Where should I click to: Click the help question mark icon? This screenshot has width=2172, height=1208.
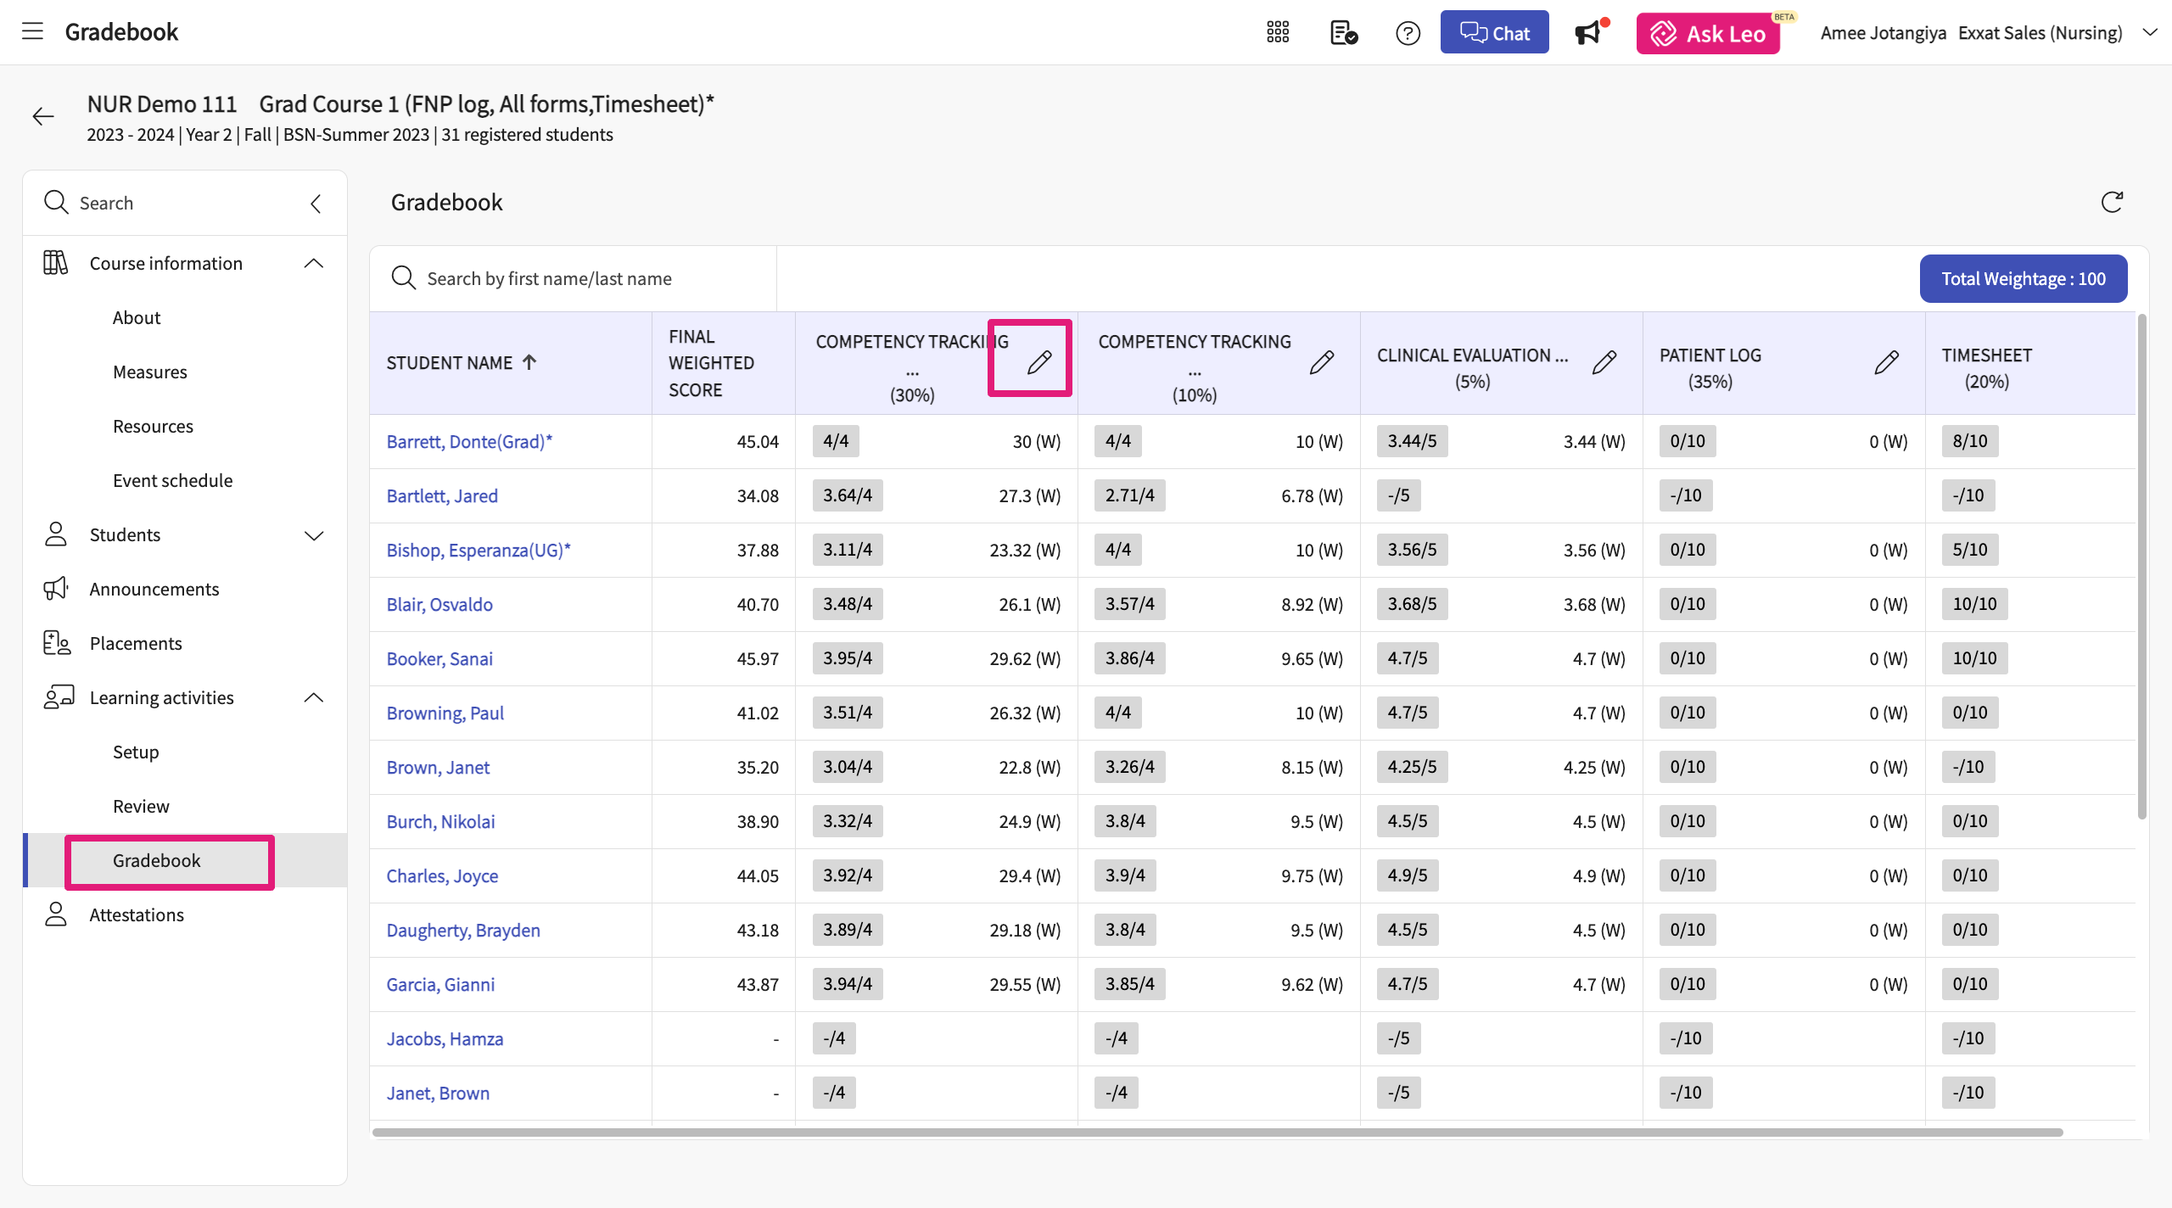pyautogui.click(x=1408, y=33)
